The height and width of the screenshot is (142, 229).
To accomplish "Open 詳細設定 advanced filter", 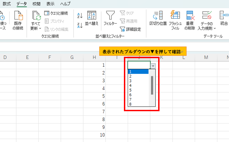I will tap(130, 29).
